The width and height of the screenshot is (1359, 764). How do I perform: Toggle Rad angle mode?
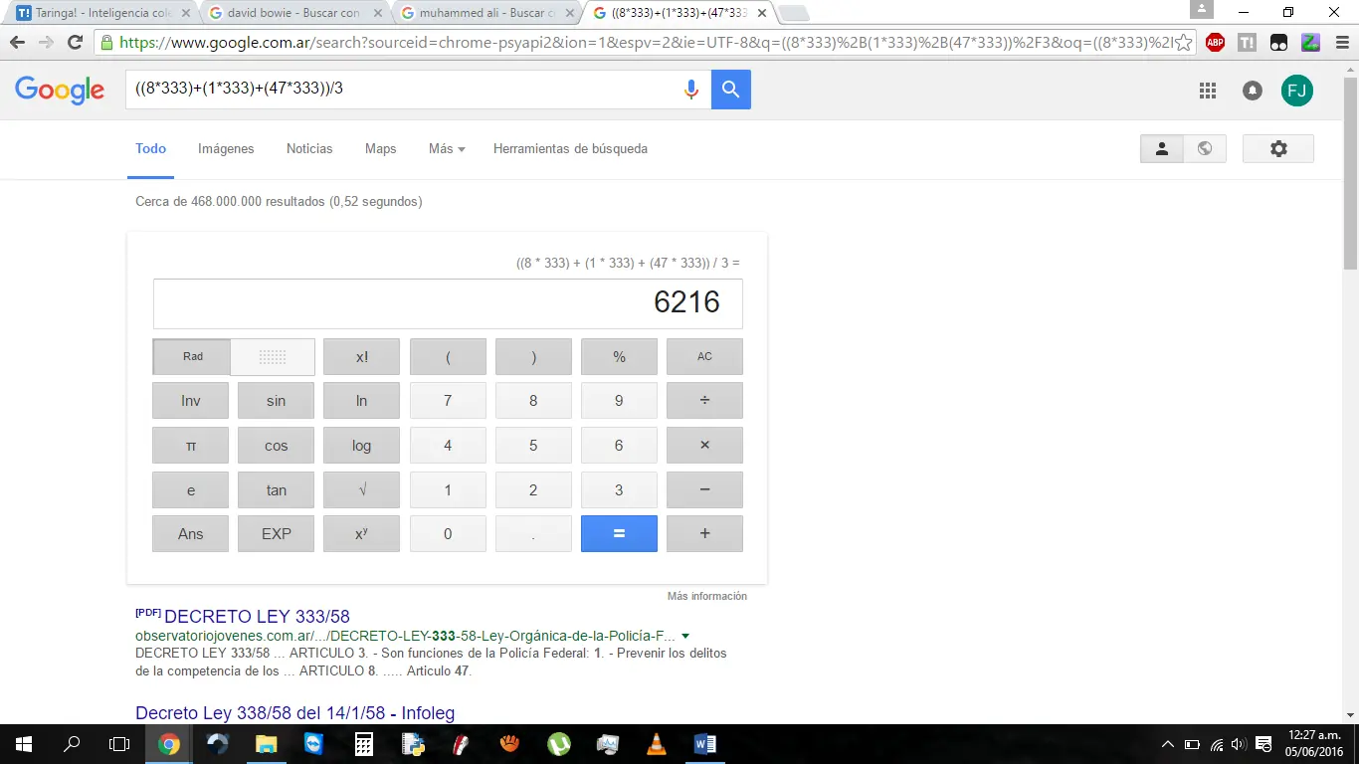(x=192, y=357)
